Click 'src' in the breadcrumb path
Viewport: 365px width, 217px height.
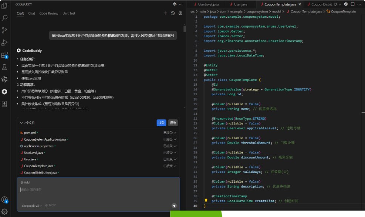pos(193,11)
